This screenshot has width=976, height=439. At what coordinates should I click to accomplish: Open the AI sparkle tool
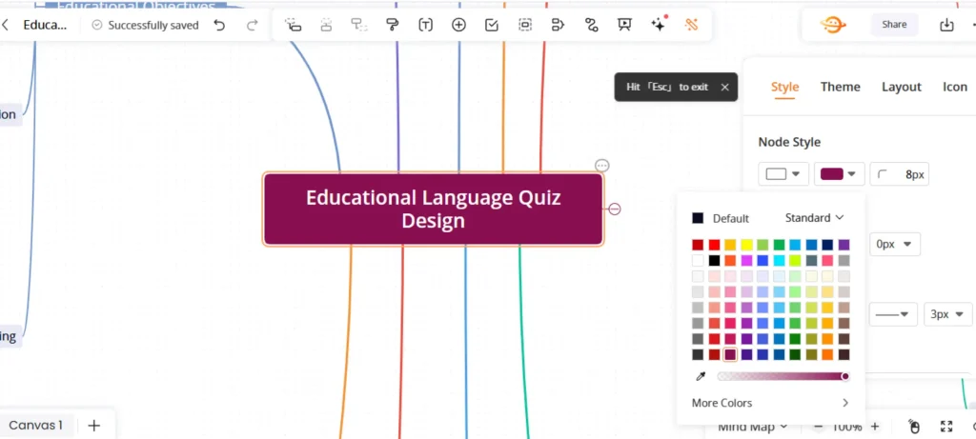(659, 24)
